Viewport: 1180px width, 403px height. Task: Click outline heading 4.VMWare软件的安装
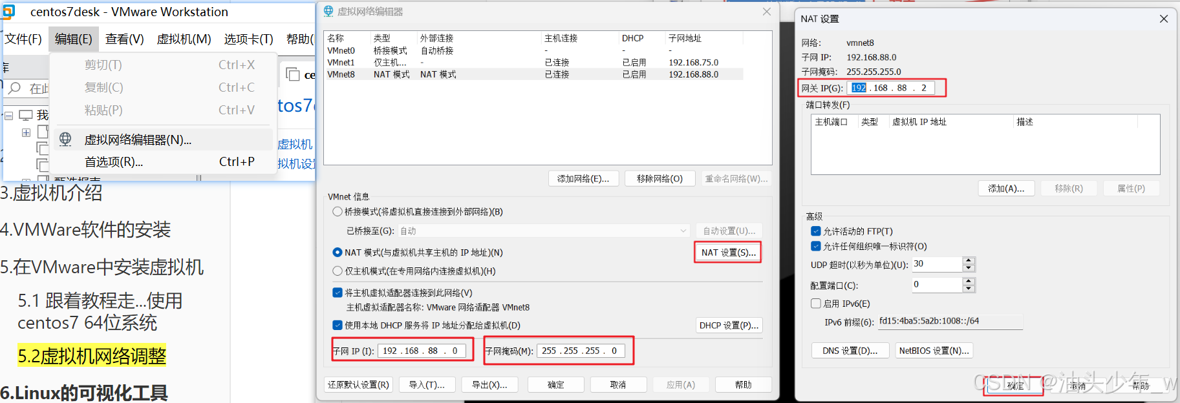(x=85, y=229)
